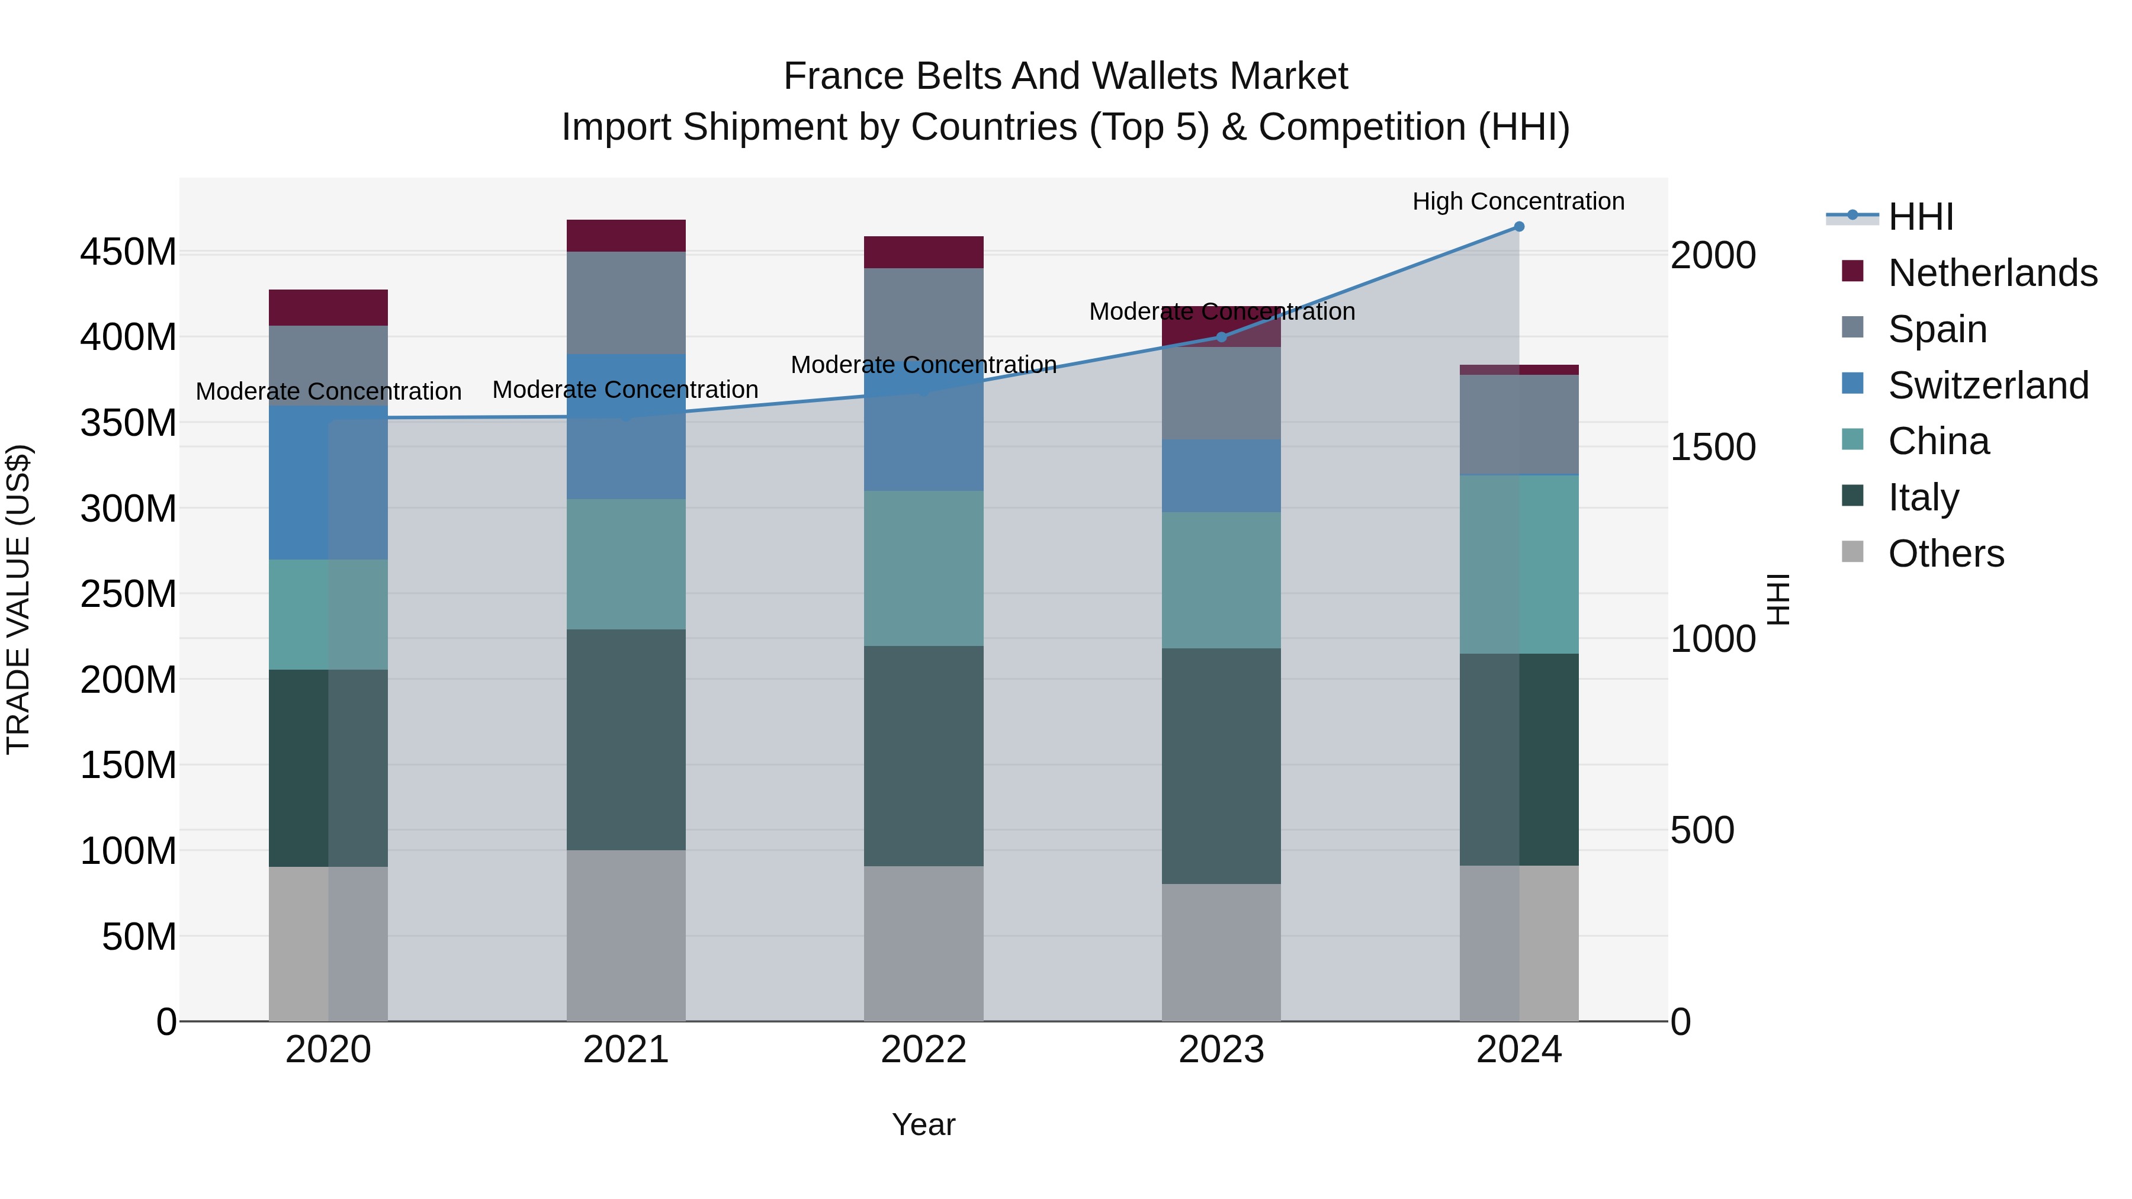2132x1199 pixels.
Task: Click the rotated 'HHI' right axis title
Action: (1778, 600)
